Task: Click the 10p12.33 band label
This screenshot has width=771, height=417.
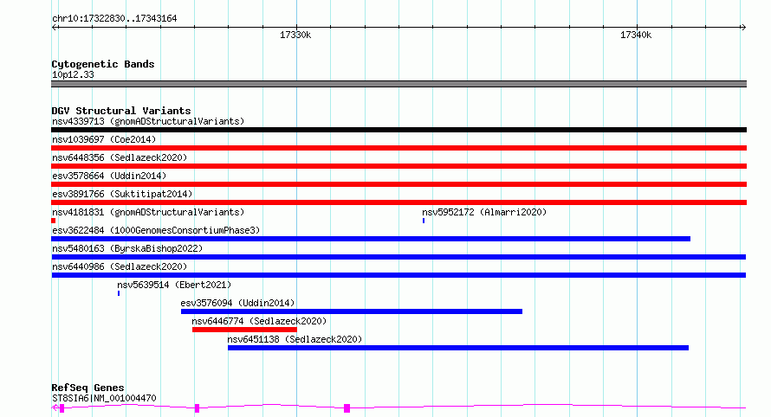Action: (73, 74)
